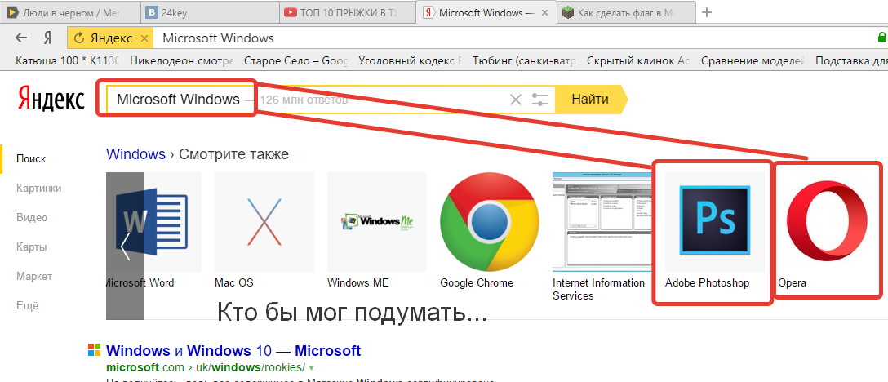This screenshot has height=382, width=888.
Task: Expand Ещё in left sidebar
Action: [27, 306]
